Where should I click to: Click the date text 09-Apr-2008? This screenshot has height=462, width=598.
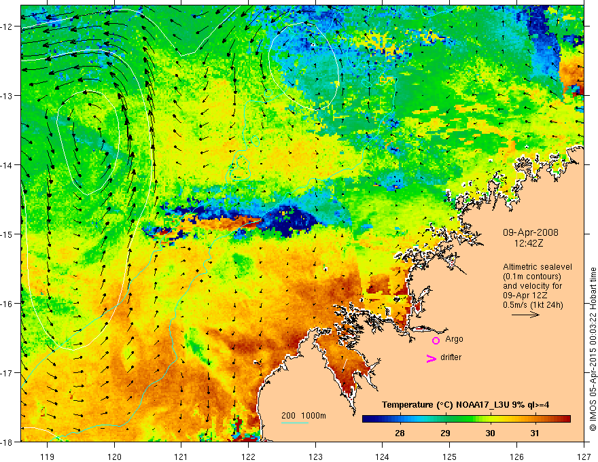531,232
